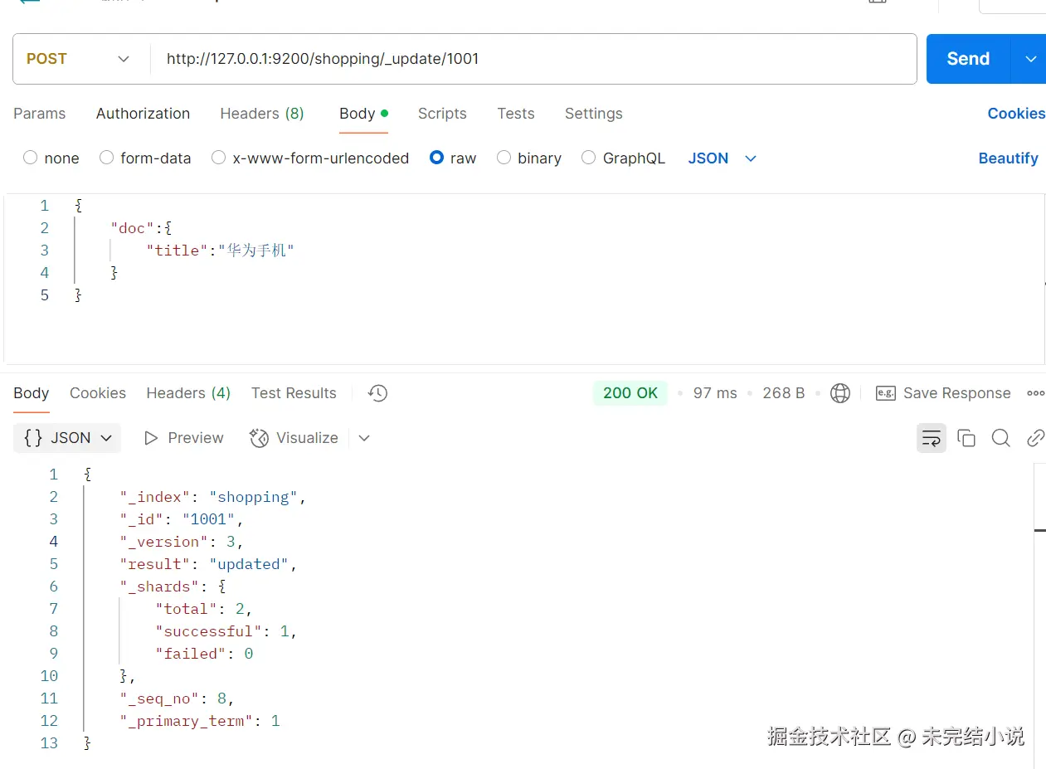Click the "_primary_term": 1 response line

point(200,721)
